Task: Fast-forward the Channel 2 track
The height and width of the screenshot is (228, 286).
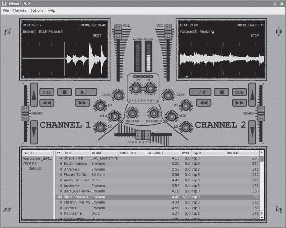Action: pyautogui.click(x=239, y=103)
